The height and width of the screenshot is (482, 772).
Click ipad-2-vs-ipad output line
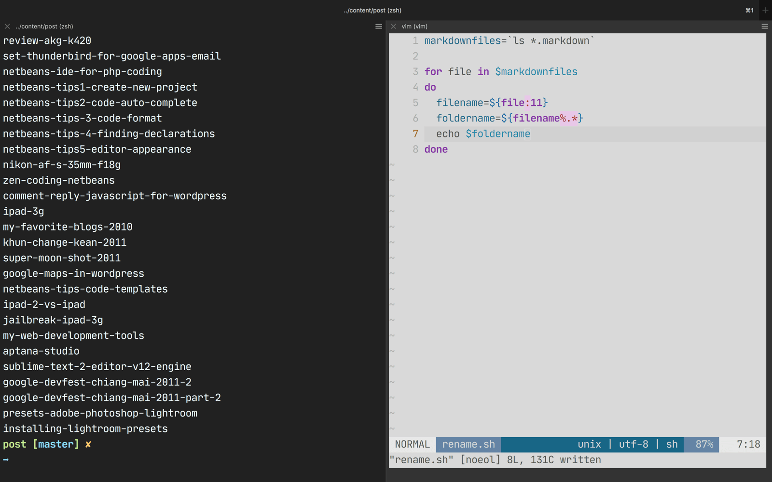click(x=44, y=305)
